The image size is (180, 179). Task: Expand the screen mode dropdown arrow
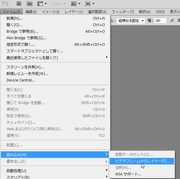tap(94, 4)
